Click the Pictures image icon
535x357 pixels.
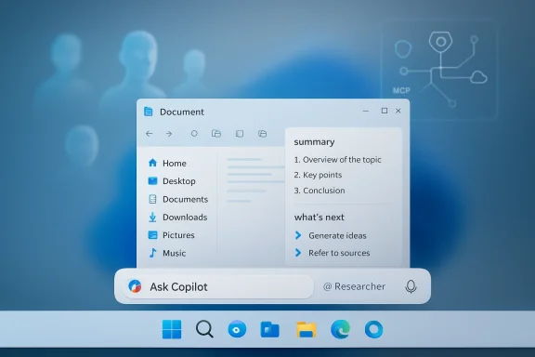[x=152, y=235]
